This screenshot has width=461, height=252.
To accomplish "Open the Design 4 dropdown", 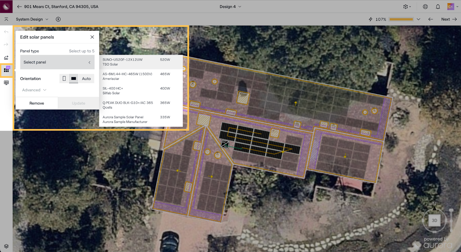I will [231, 7].
